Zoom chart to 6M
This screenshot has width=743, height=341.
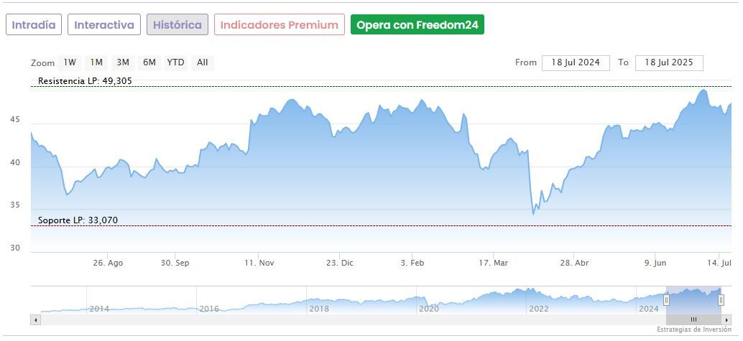149,62
